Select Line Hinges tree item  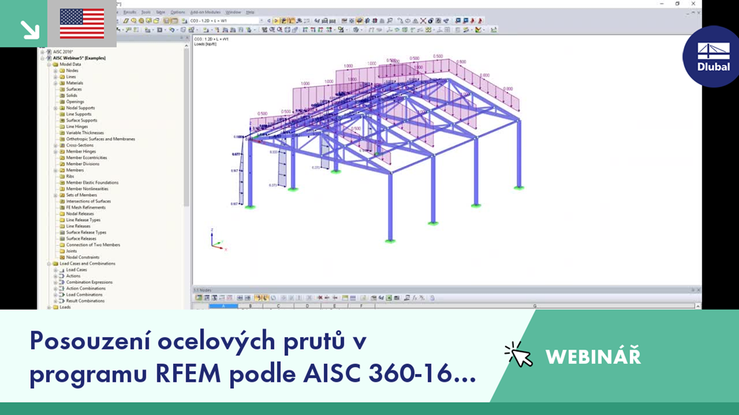click(76, 127)
